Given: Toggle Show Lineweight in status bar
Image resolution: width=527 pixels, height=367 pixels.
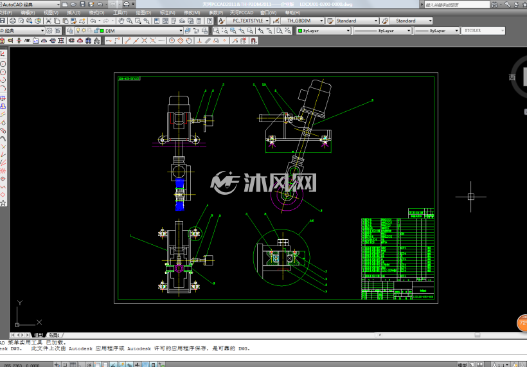Looking at the screenshot, I should (x=138, y=364).
